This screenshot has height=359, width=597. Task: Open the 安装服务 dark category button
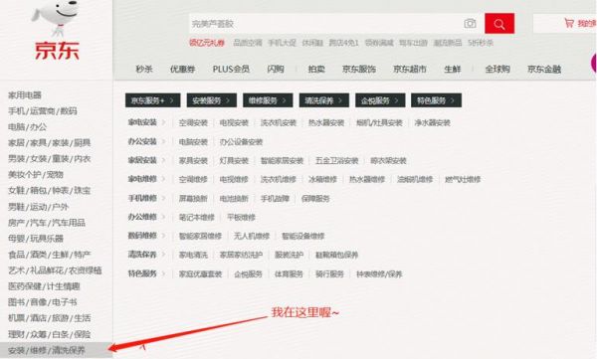tap(212, 100)
